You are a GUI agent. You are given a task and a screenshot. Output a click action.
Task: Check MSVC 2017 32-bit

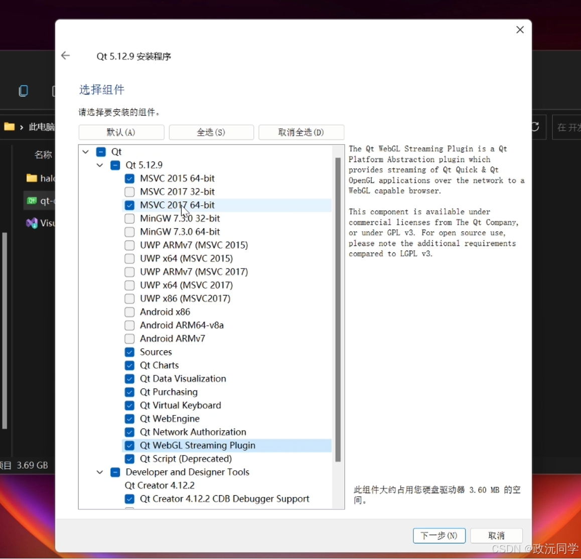[129, 192]
